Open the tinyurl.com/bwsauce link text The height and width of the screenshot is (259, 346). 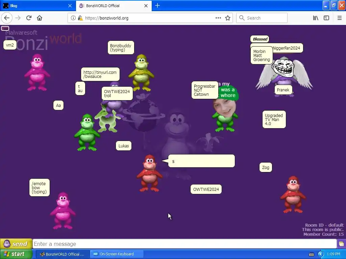pos(100,75)
